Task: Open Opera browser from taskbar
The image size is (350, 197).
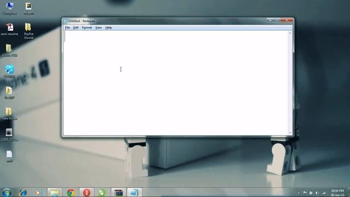Action: click(86, 193)
